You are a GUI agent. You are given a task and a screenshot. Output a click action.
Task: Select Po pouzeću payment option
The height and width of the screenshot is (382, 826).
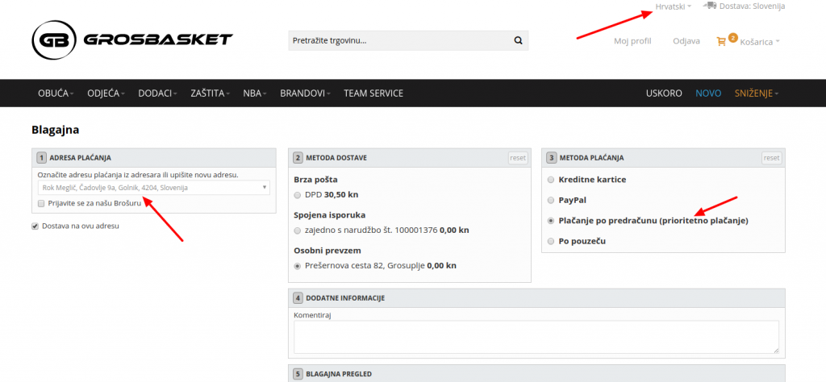(551, 241)
